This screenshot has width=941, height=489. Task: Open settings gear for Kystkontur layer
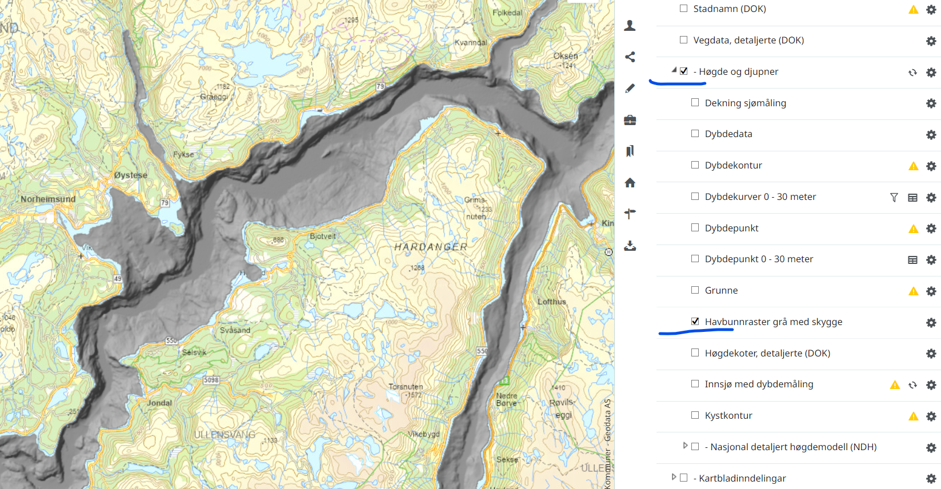pos(931,416)
